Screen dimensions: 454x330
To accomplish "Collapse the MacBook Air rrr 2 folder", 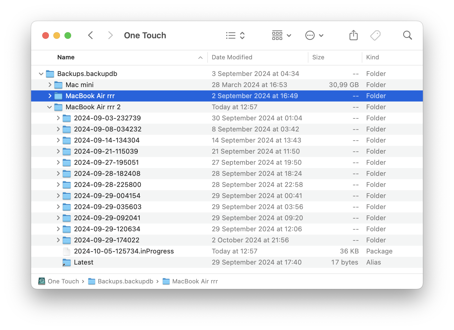I will [49, 107].
